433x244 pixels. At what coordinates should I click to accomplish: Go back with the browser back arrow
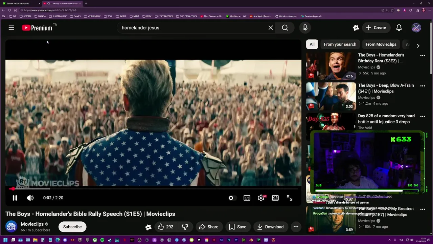[4, 10]
